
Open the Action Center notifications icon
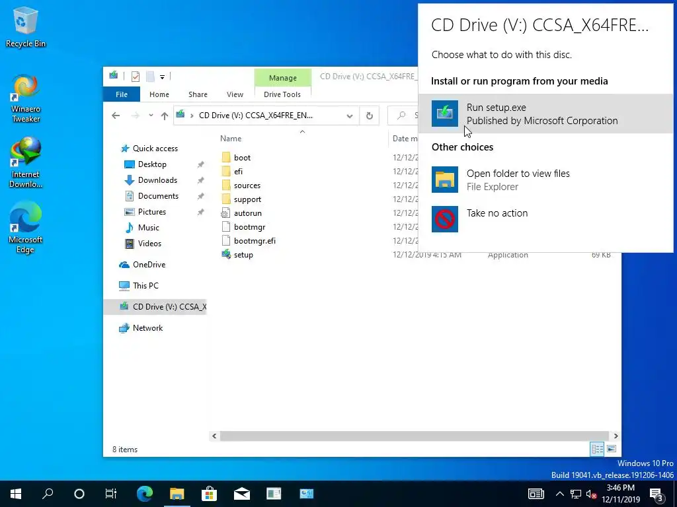click(657, 494)
